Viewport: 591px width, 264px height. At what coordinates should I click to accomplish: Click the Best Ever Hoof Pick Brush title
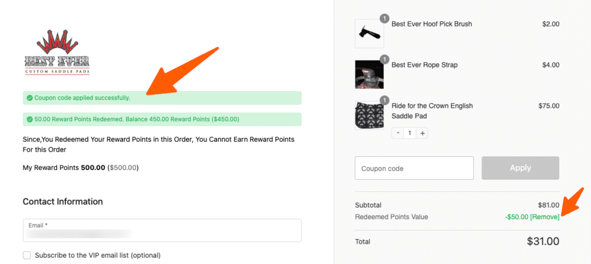[x=432, y=24]
